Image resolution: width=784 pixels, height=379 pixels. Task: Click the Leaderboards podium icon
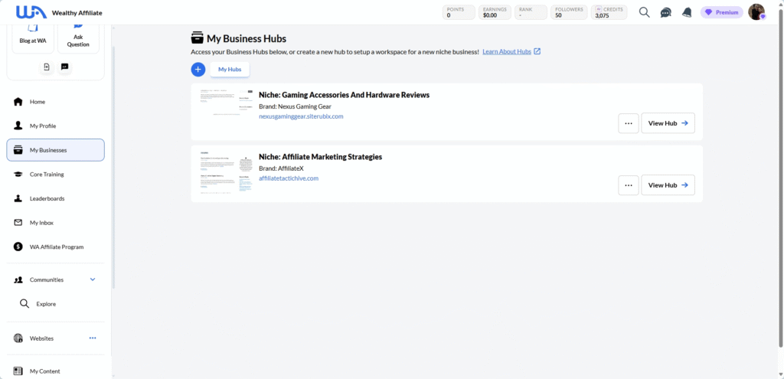tap(18, 198)
